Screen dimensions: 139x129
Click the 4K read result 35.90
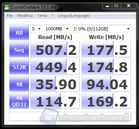[x=55, y=84]
